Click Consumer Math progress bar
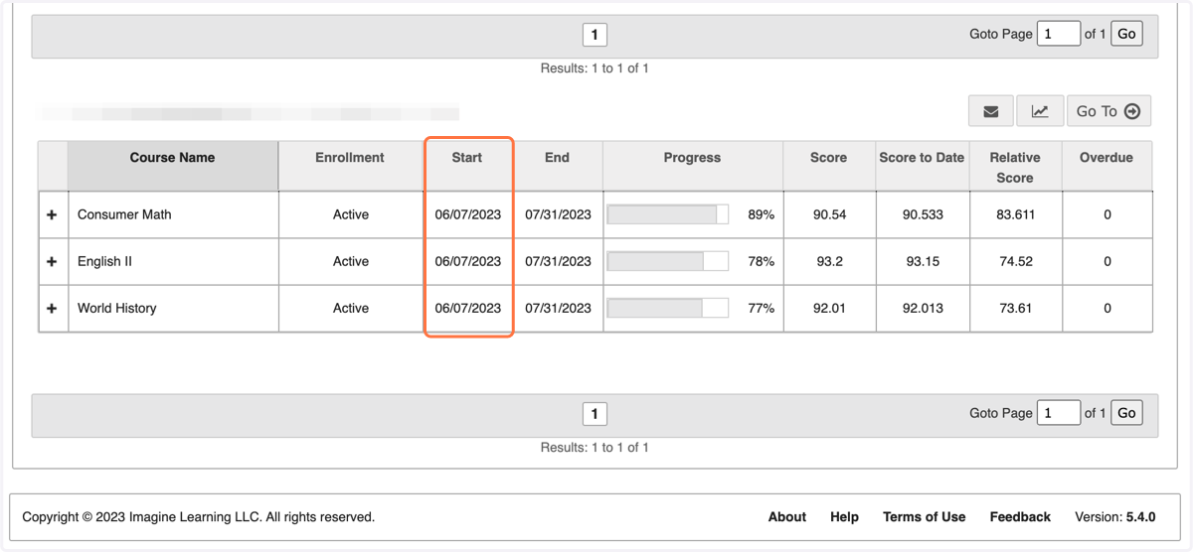Viewport: 1193px width, 552px height. click(668, 214)
